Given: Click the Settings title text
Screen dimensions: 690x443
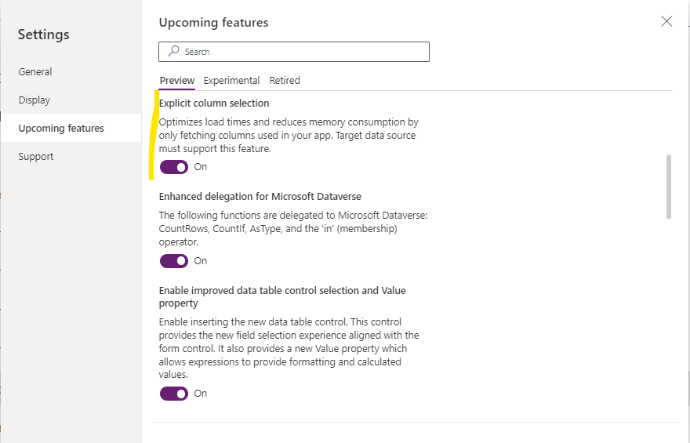Looking at the screenshot, I should 44,34.
